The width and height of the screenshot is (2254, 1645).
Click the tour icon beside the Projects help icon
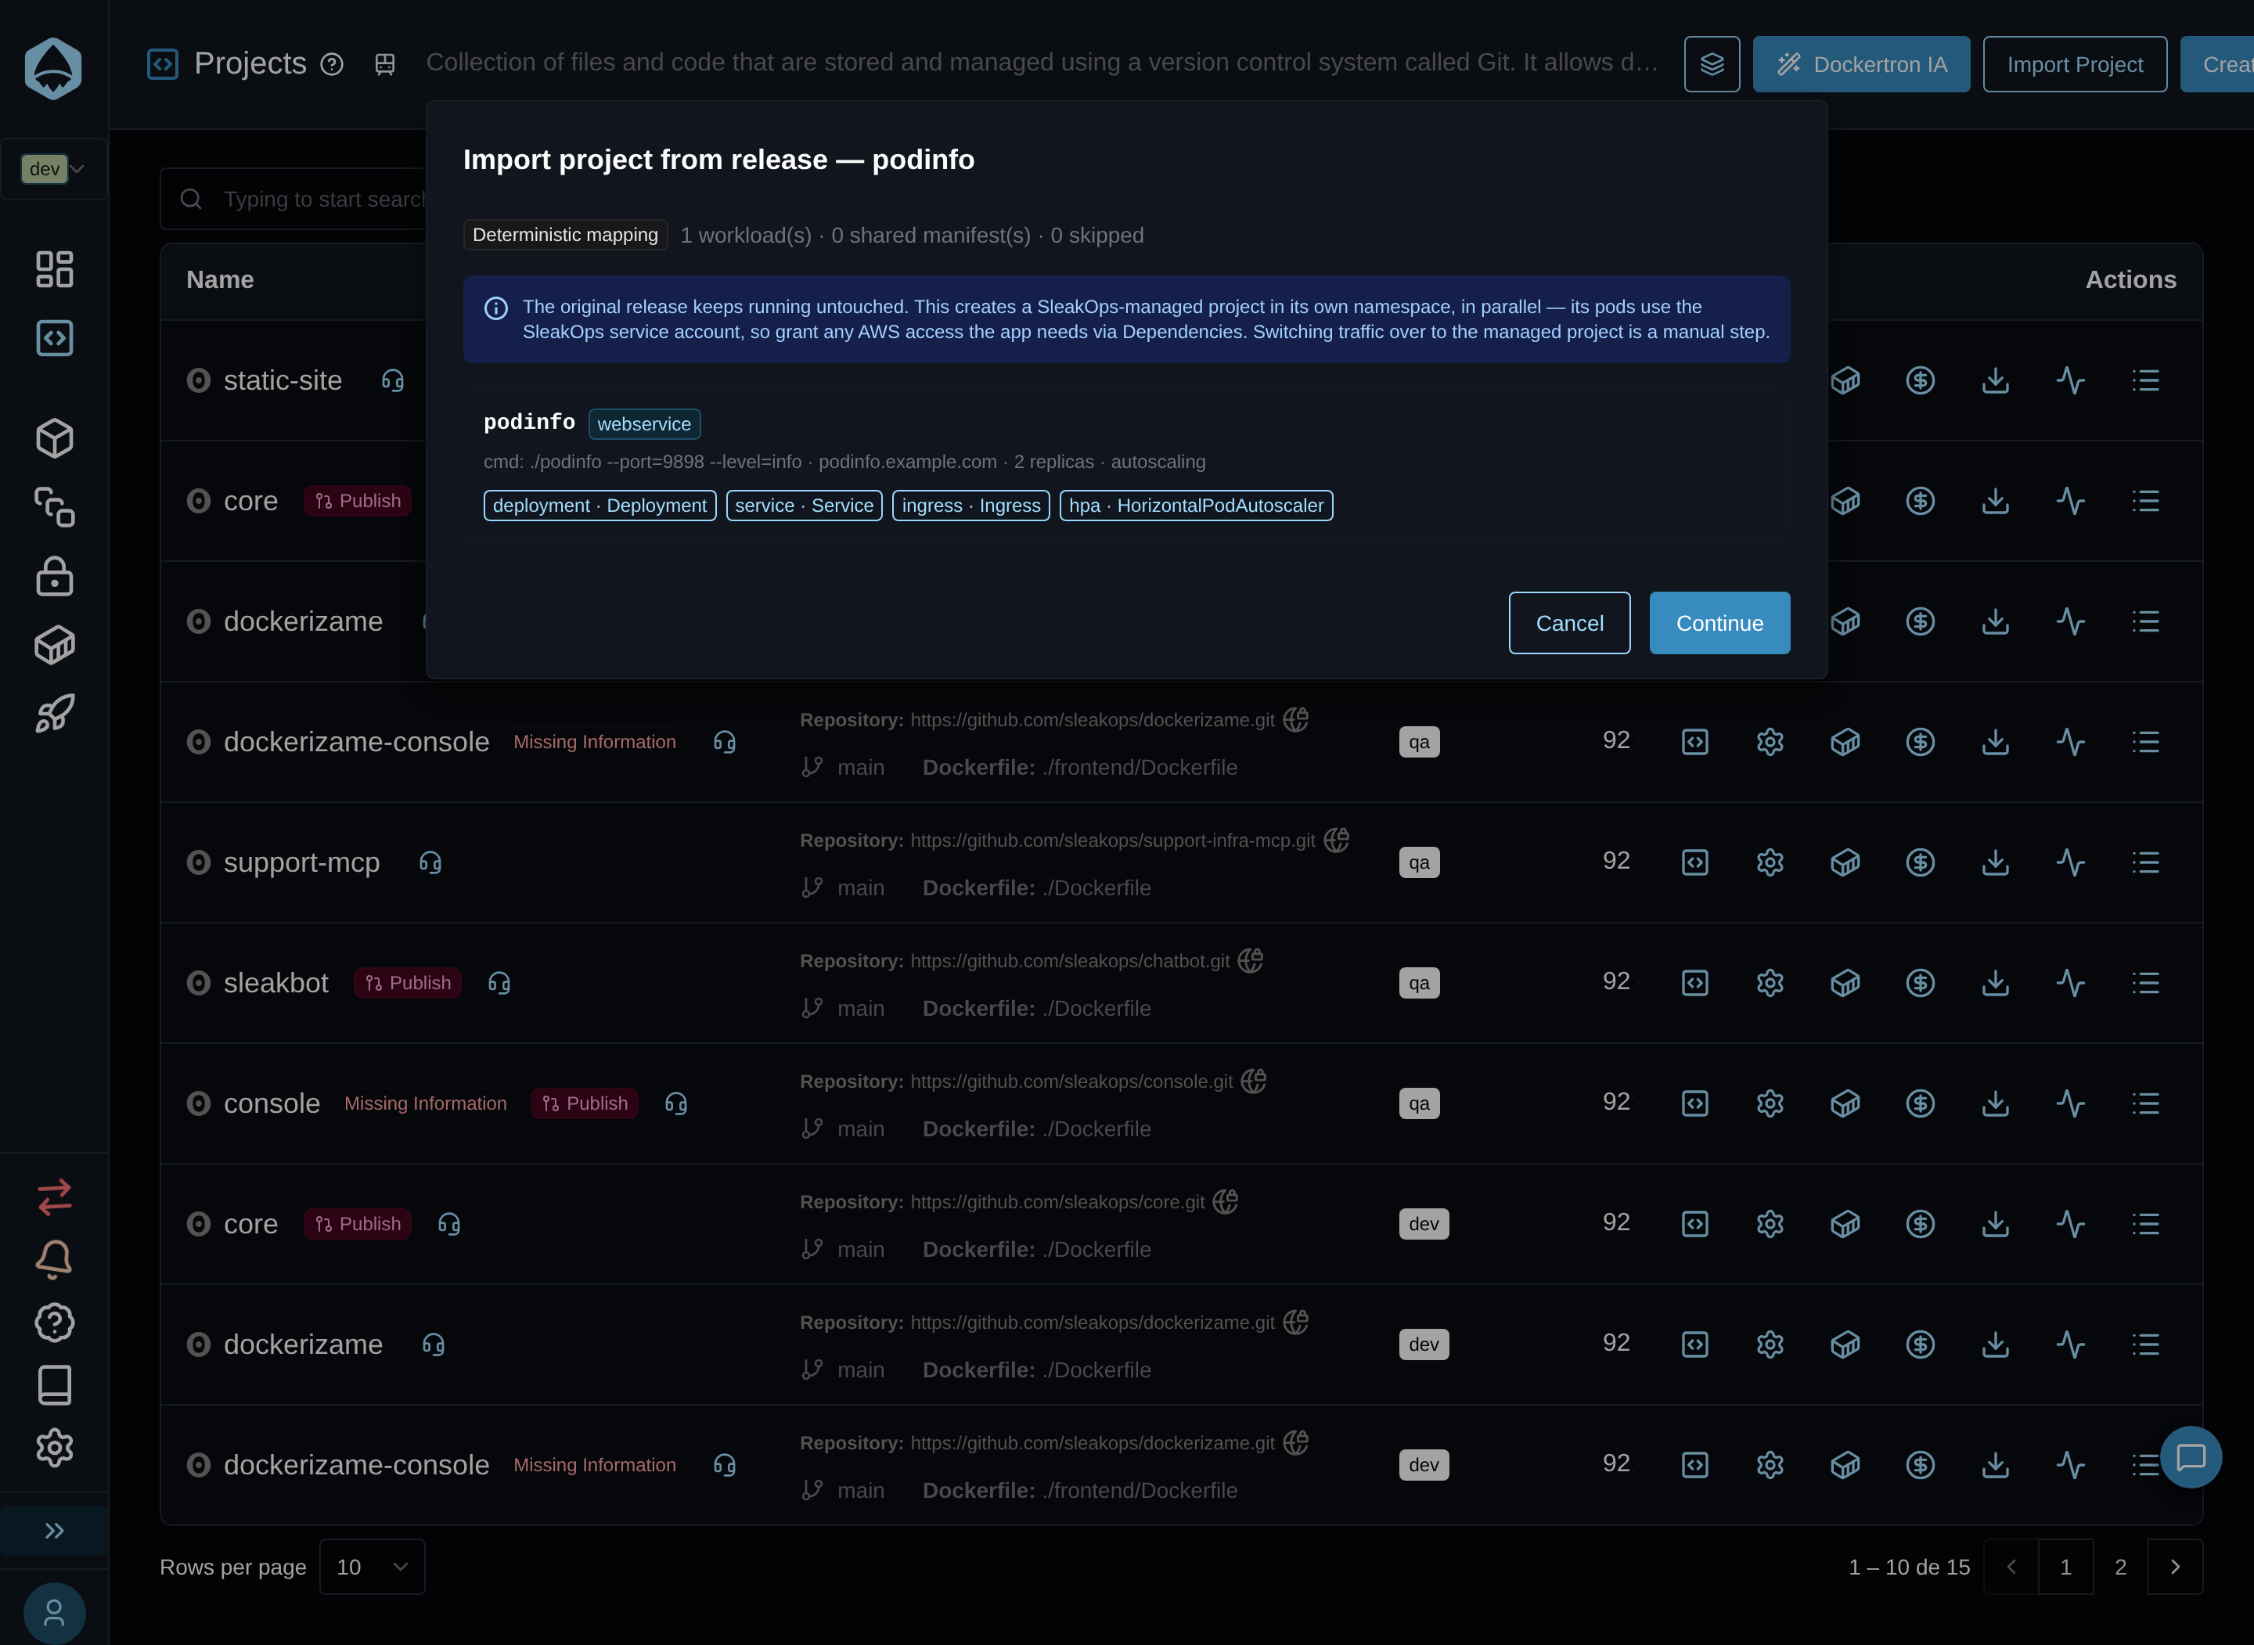point(384,65)
